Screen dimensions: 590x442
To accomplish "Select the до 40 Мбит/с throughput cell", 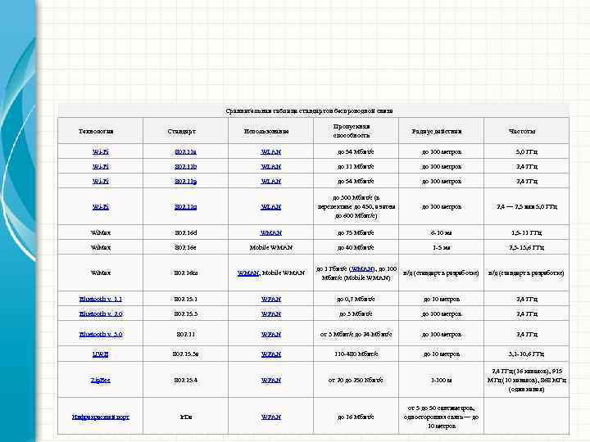I will [x=356, y=247].
